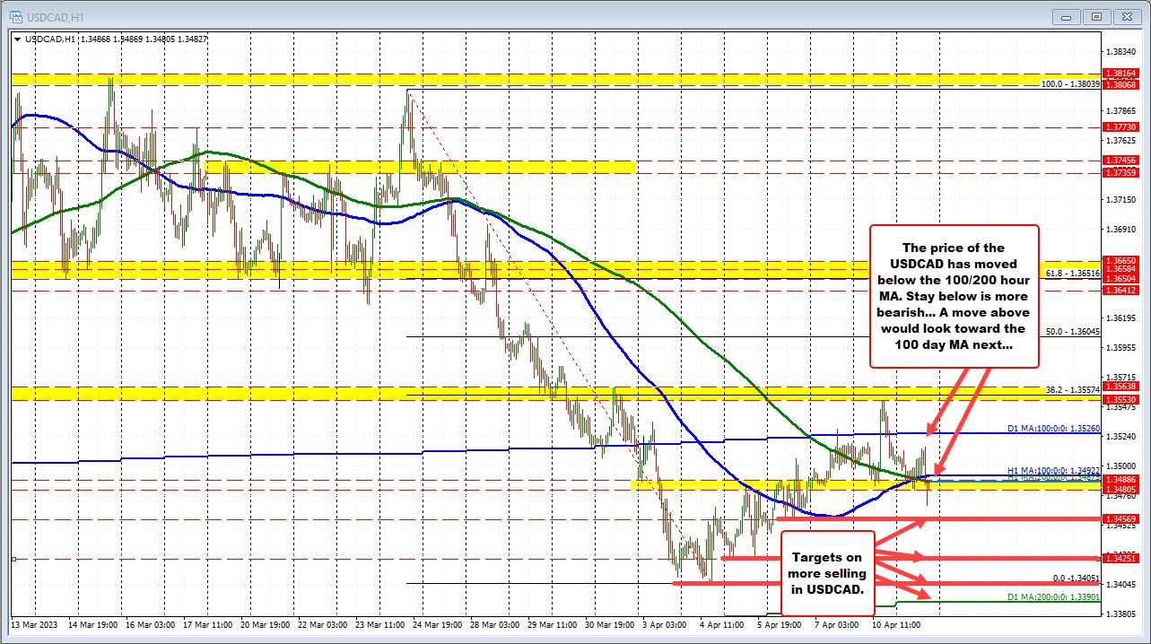Select the 50.0 - 1.36045 Fibonacci label

(x=1073, y=331)
